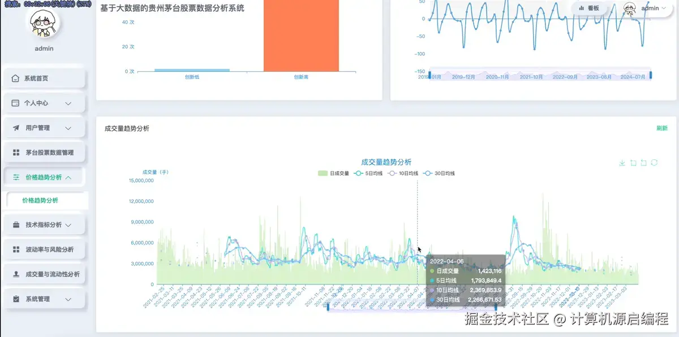Select the 价格趋势分析 submenu item
The width and height of the screenshot is (679, 337).
point(46,200)
